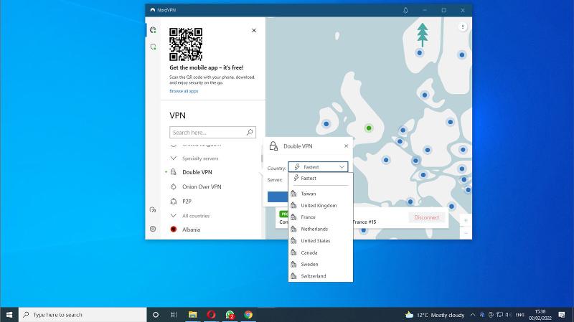
Task: Zoom in the map with the plus button
Action: (466, 221)
